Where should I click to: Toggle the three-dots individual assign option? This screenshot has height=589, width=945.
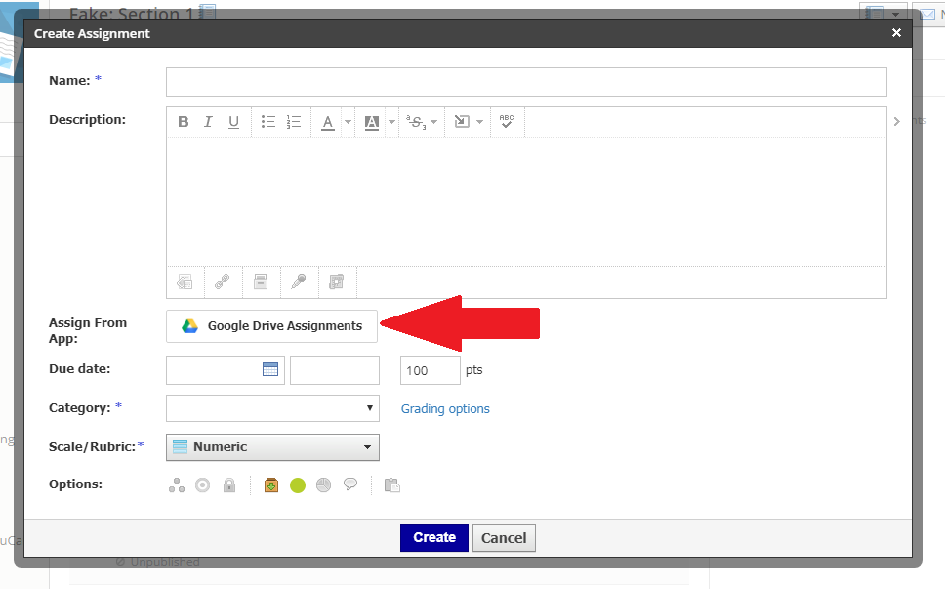(x=177, y=485)
